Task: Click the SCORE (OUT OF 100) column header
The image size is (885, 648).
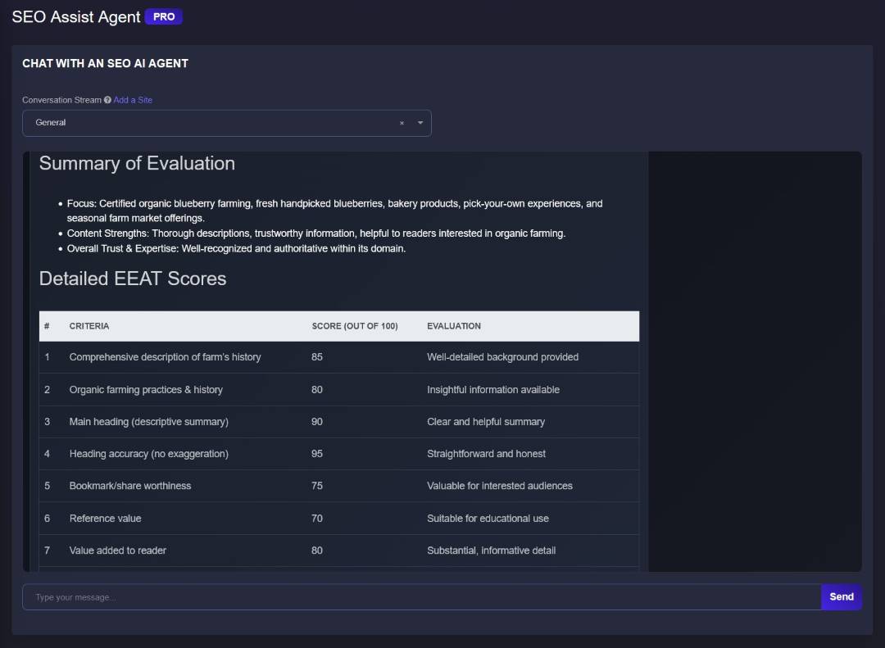Action: [x=355, y=326]
